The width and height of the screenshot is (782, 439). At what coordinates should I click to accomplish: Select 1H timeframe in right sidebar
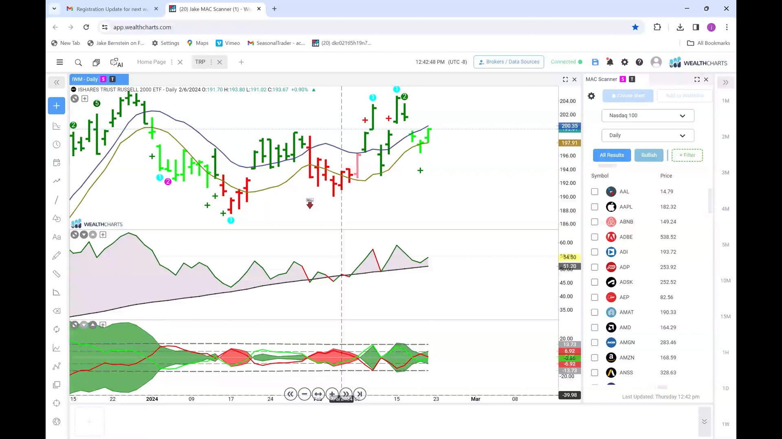725,352
